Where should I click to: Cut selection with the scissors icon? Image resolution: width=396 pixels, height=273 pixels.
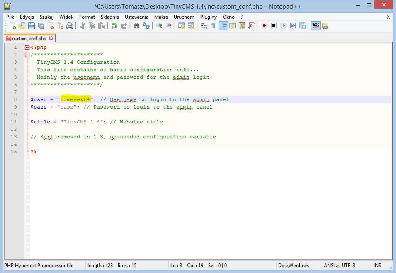click(x=83, y=26)
